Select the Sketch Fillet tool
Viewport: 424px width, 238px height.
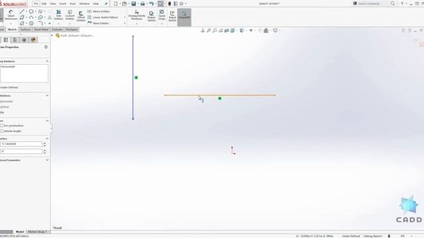tap(40, 24)
